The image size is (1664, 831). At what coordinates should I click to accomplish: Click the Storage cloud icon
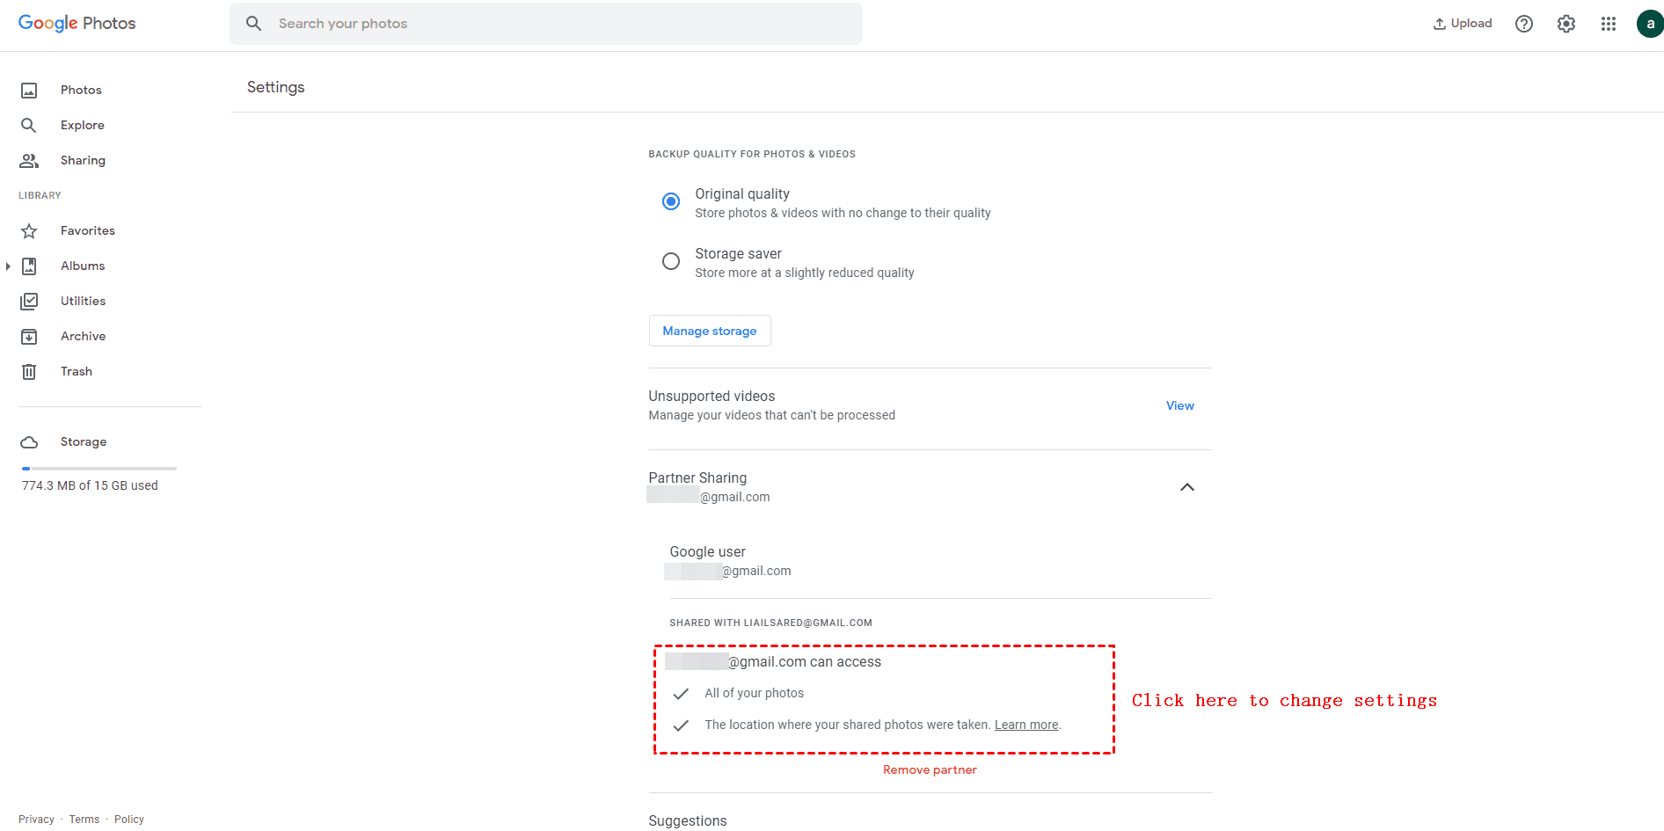point(29,442)
